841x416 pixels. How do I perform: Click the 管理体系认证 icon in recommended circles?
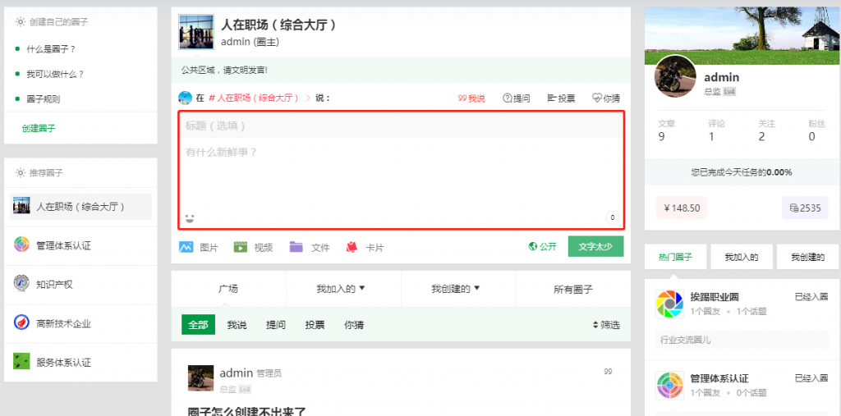coord(21,245)
